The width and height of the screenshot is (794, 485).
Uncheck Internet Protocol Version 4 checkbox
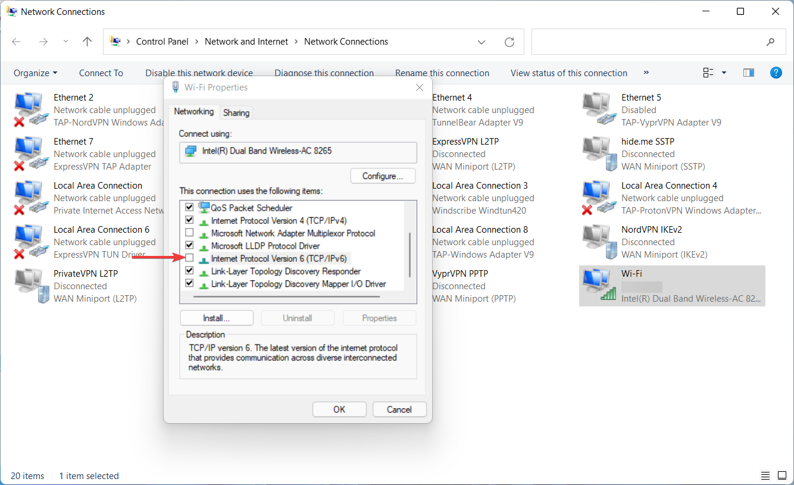pyautogui.click(x=189, y=221)
